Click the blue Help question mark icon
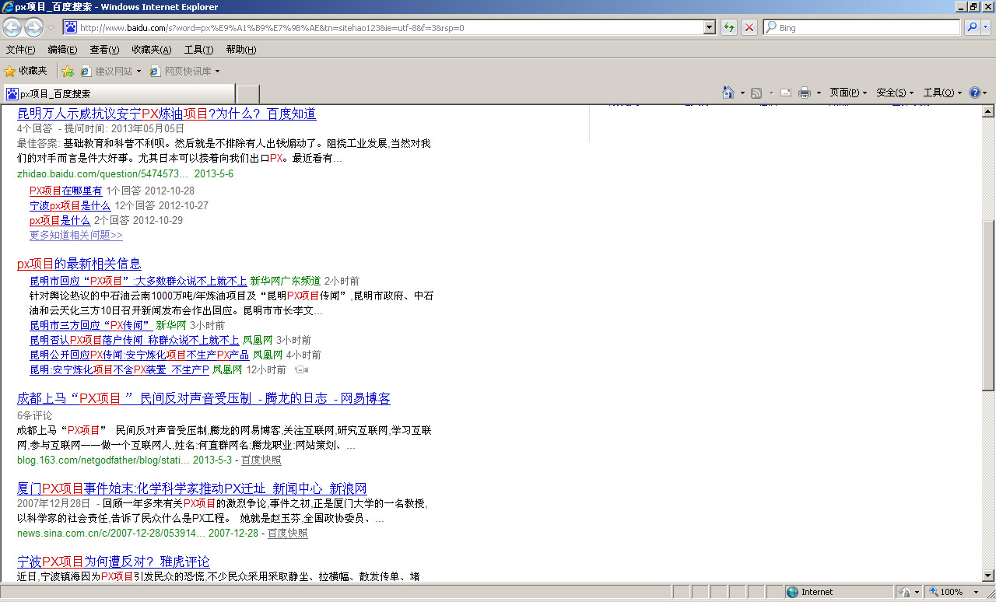 click(974, 93)
